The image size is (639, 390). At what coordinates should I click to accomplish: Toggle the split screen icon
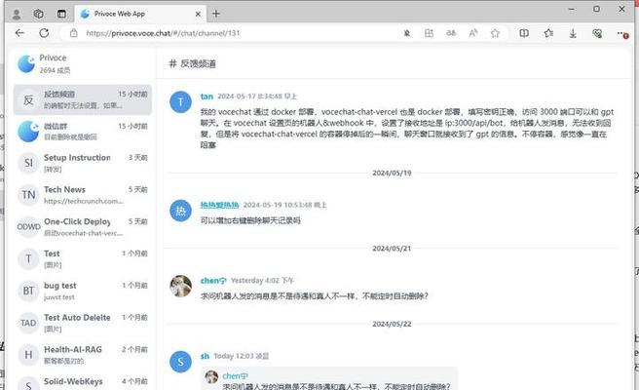[524, 33]
